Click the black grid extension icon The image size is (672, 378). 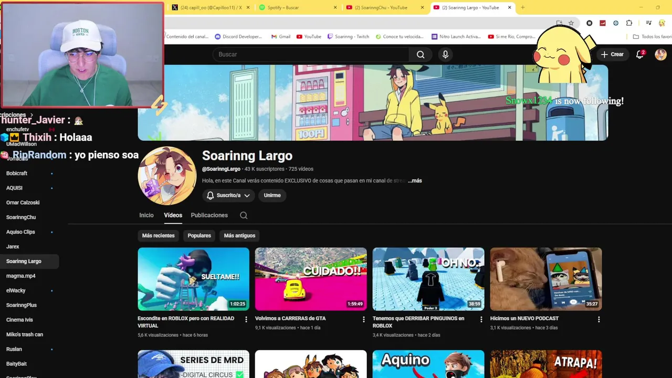590,23
